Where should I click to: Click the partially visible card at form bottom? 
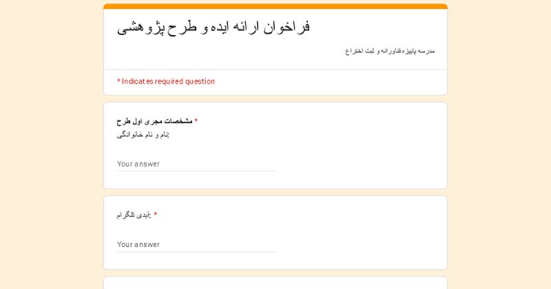click(x=275, y=283)
